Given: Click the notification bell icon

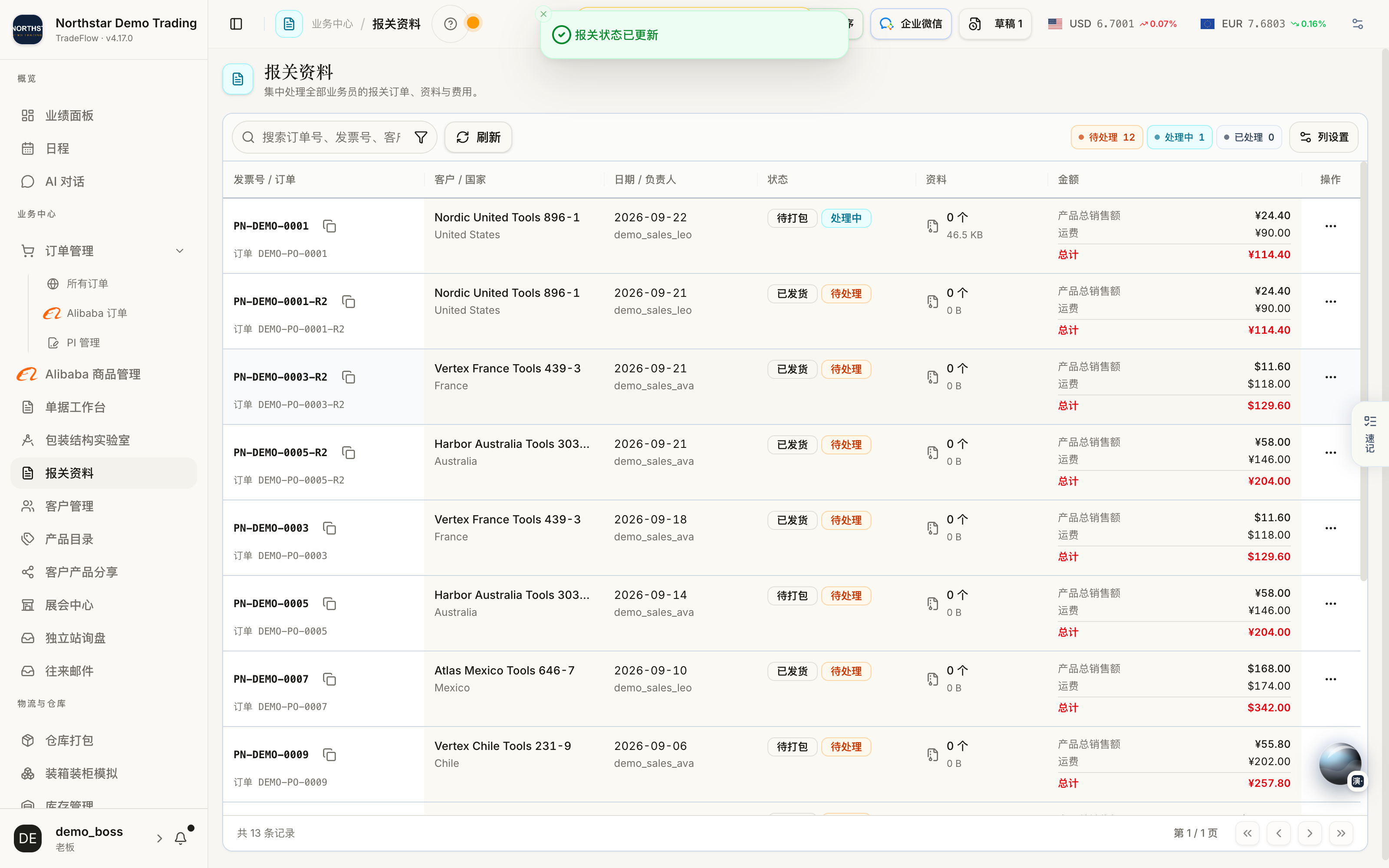Looking at the screenshot, I should point(181,838).
